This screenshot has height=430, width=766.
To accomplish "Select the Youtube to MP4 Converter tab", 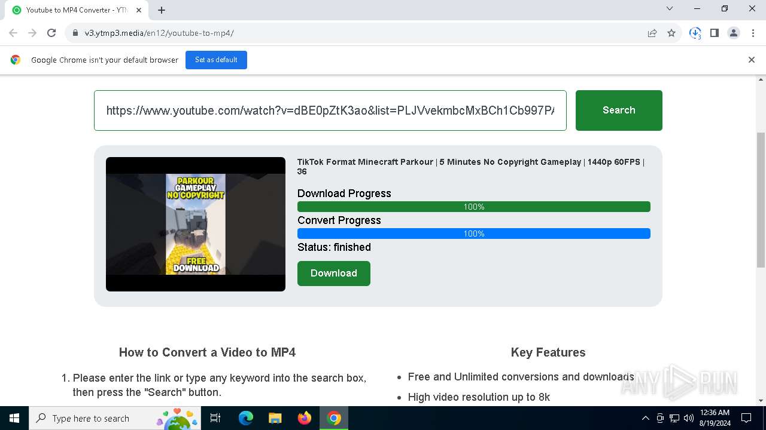I will tap(77, 10).
